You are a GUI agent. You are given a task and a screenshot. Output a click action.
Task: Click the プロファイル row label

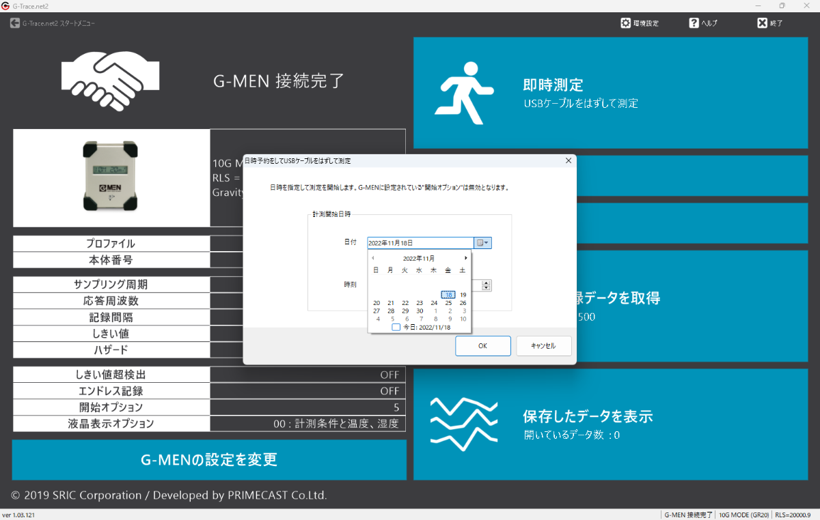111,244
